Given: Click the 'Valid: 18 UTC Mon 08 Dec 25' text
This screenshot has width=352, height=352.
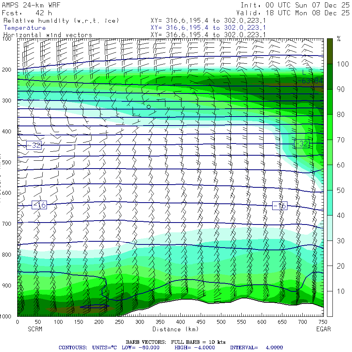Looking at the screenshot, I should [x=293, y=13].
